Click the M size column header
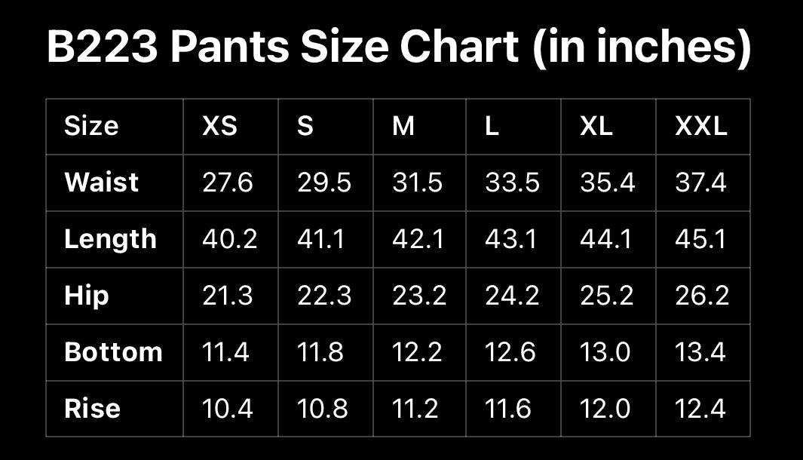Image resolution: width=803 pixels, height=460 pixels. [403, 126]
